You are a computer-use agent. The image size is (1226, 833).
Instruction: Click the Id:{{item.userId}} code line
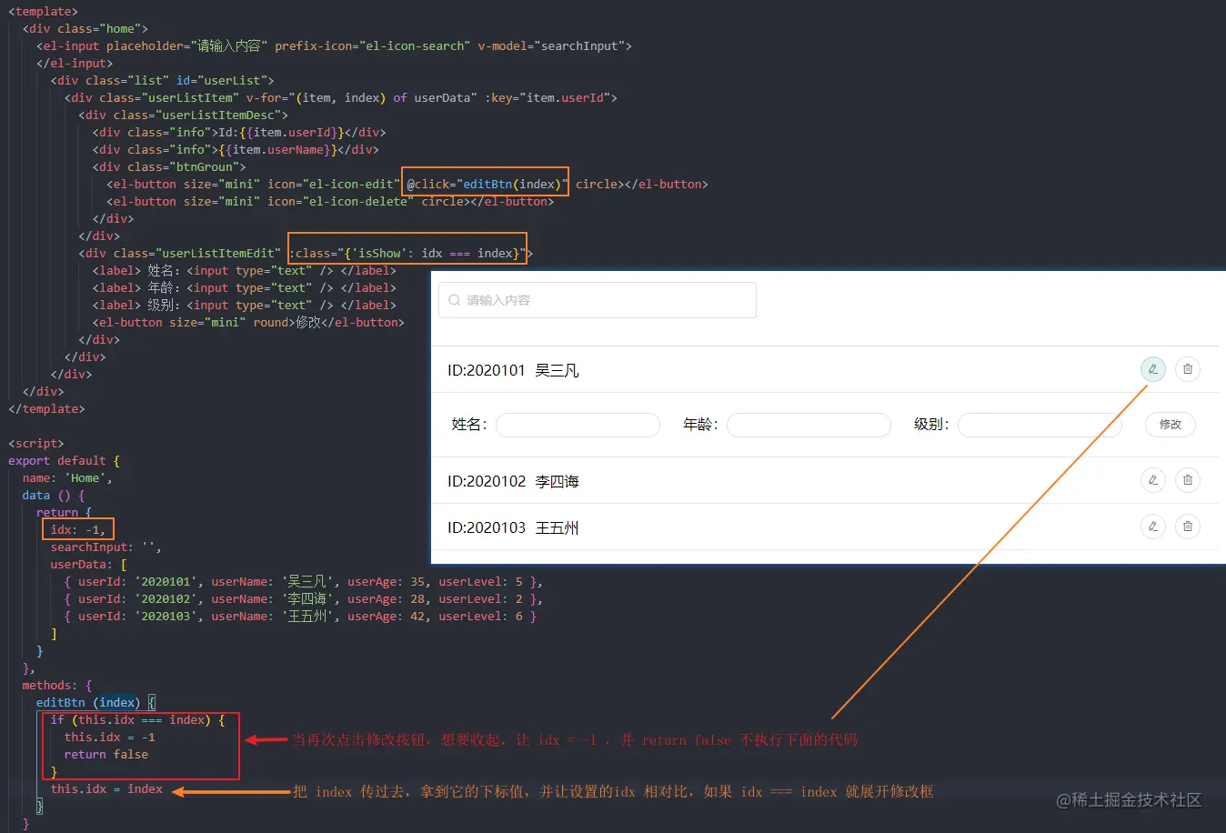coord(239,132)
